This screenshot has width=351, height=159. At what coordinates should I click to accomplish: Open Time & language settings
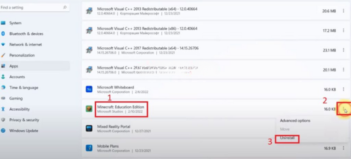tap(24, 87)
